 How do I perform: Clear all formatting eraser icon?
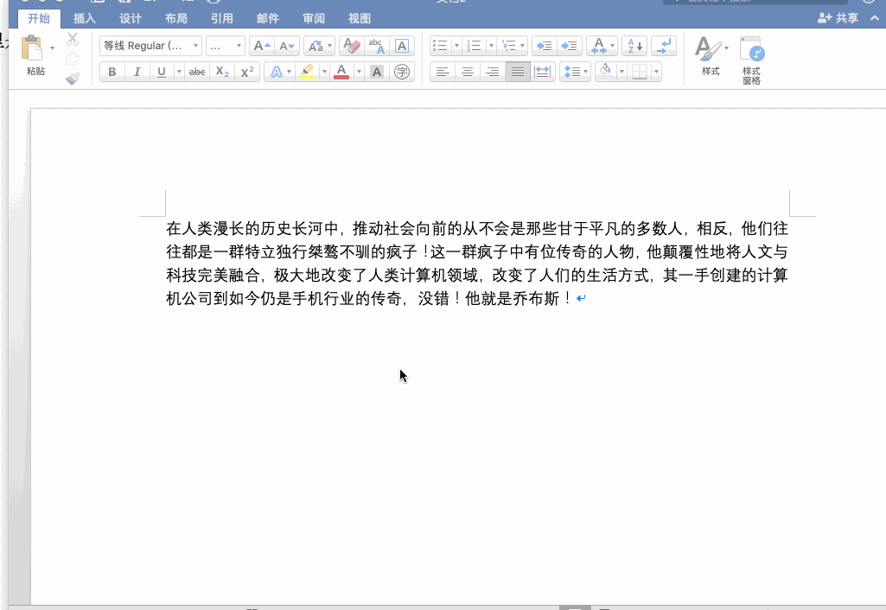point(352,46)
